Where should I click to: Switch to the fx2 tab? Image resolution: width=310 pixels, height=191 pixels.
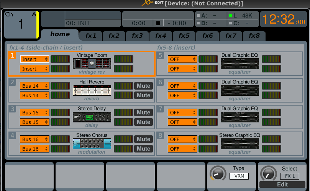coord(114,36)
